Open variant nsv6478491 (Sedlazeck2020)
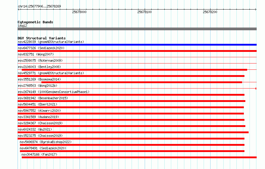The height and width of the screenshot is (169, 265). pyautogui.click(x=43, y=148)
